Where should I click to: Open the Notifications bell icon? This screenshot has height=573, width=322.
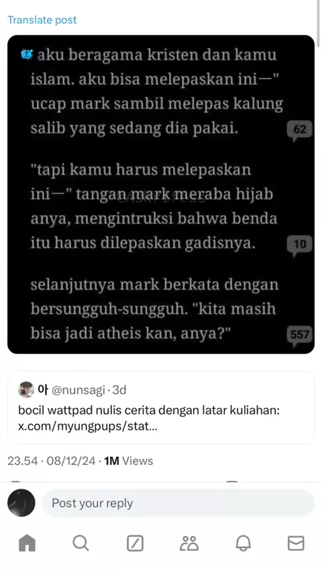[x=243, y=543]
